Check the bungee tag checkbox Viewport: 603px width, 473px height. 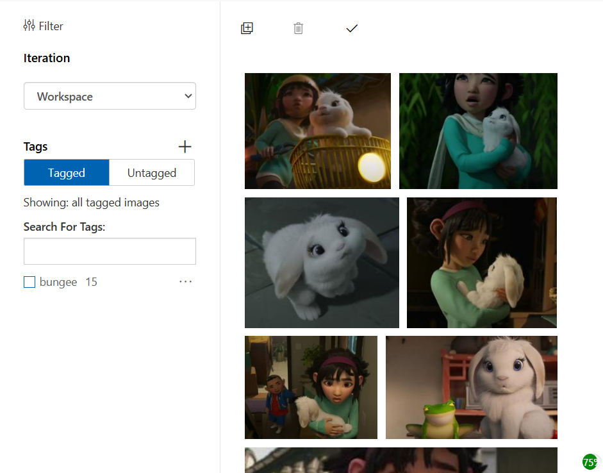29,282
